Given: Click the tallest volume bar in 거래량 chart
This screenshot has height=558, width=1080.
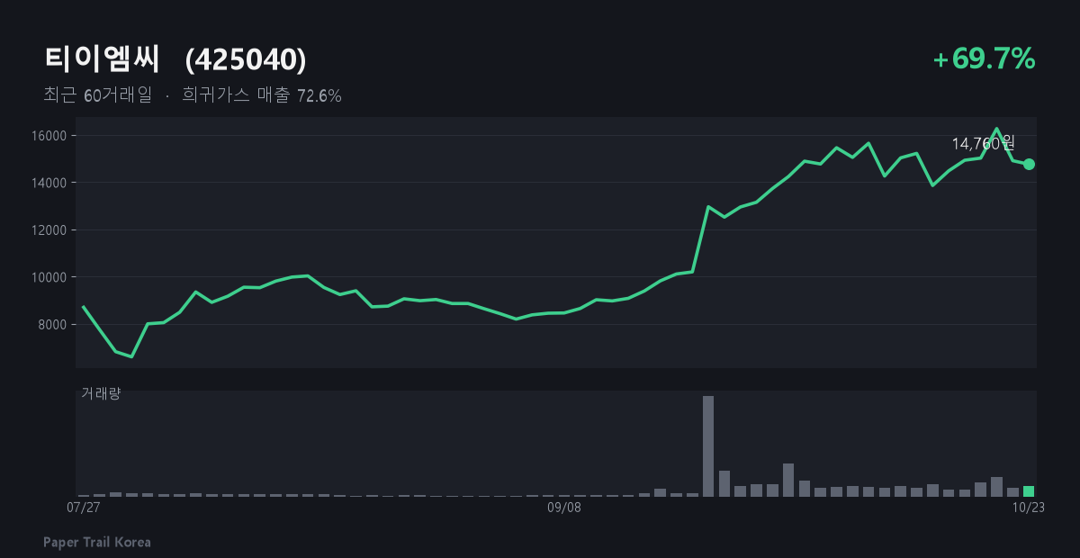Looking at the screenshot, I should pos(708,446).
